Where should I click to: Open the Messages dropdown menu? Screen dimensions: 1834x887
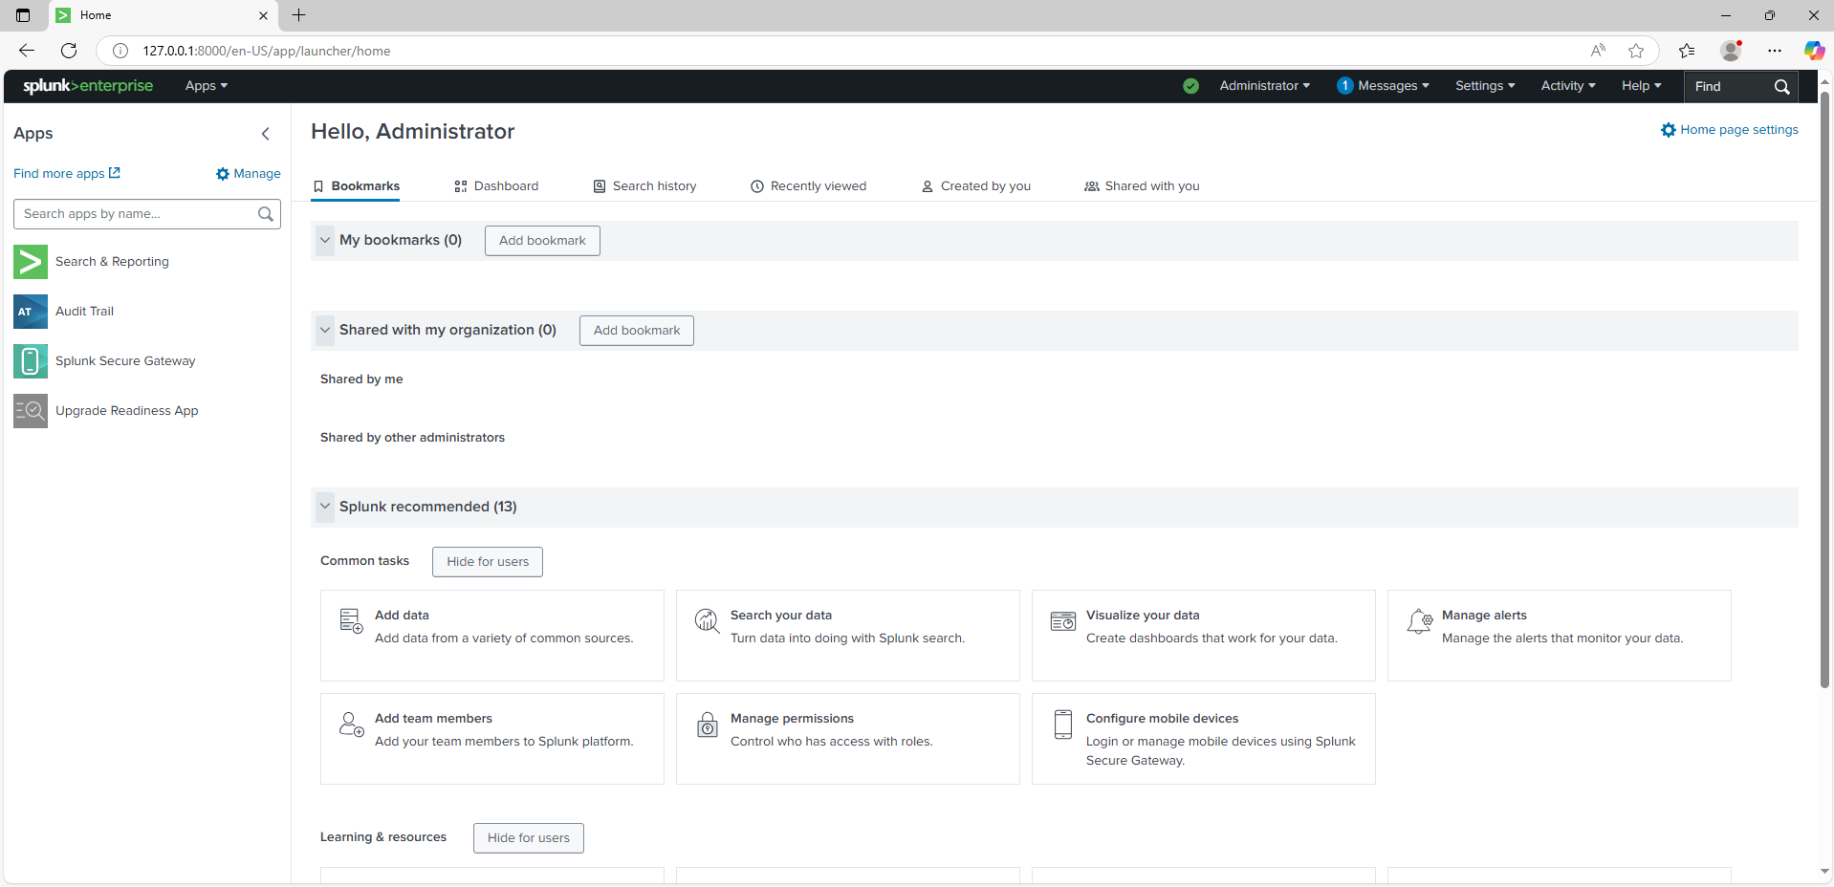pos(1383,86)
